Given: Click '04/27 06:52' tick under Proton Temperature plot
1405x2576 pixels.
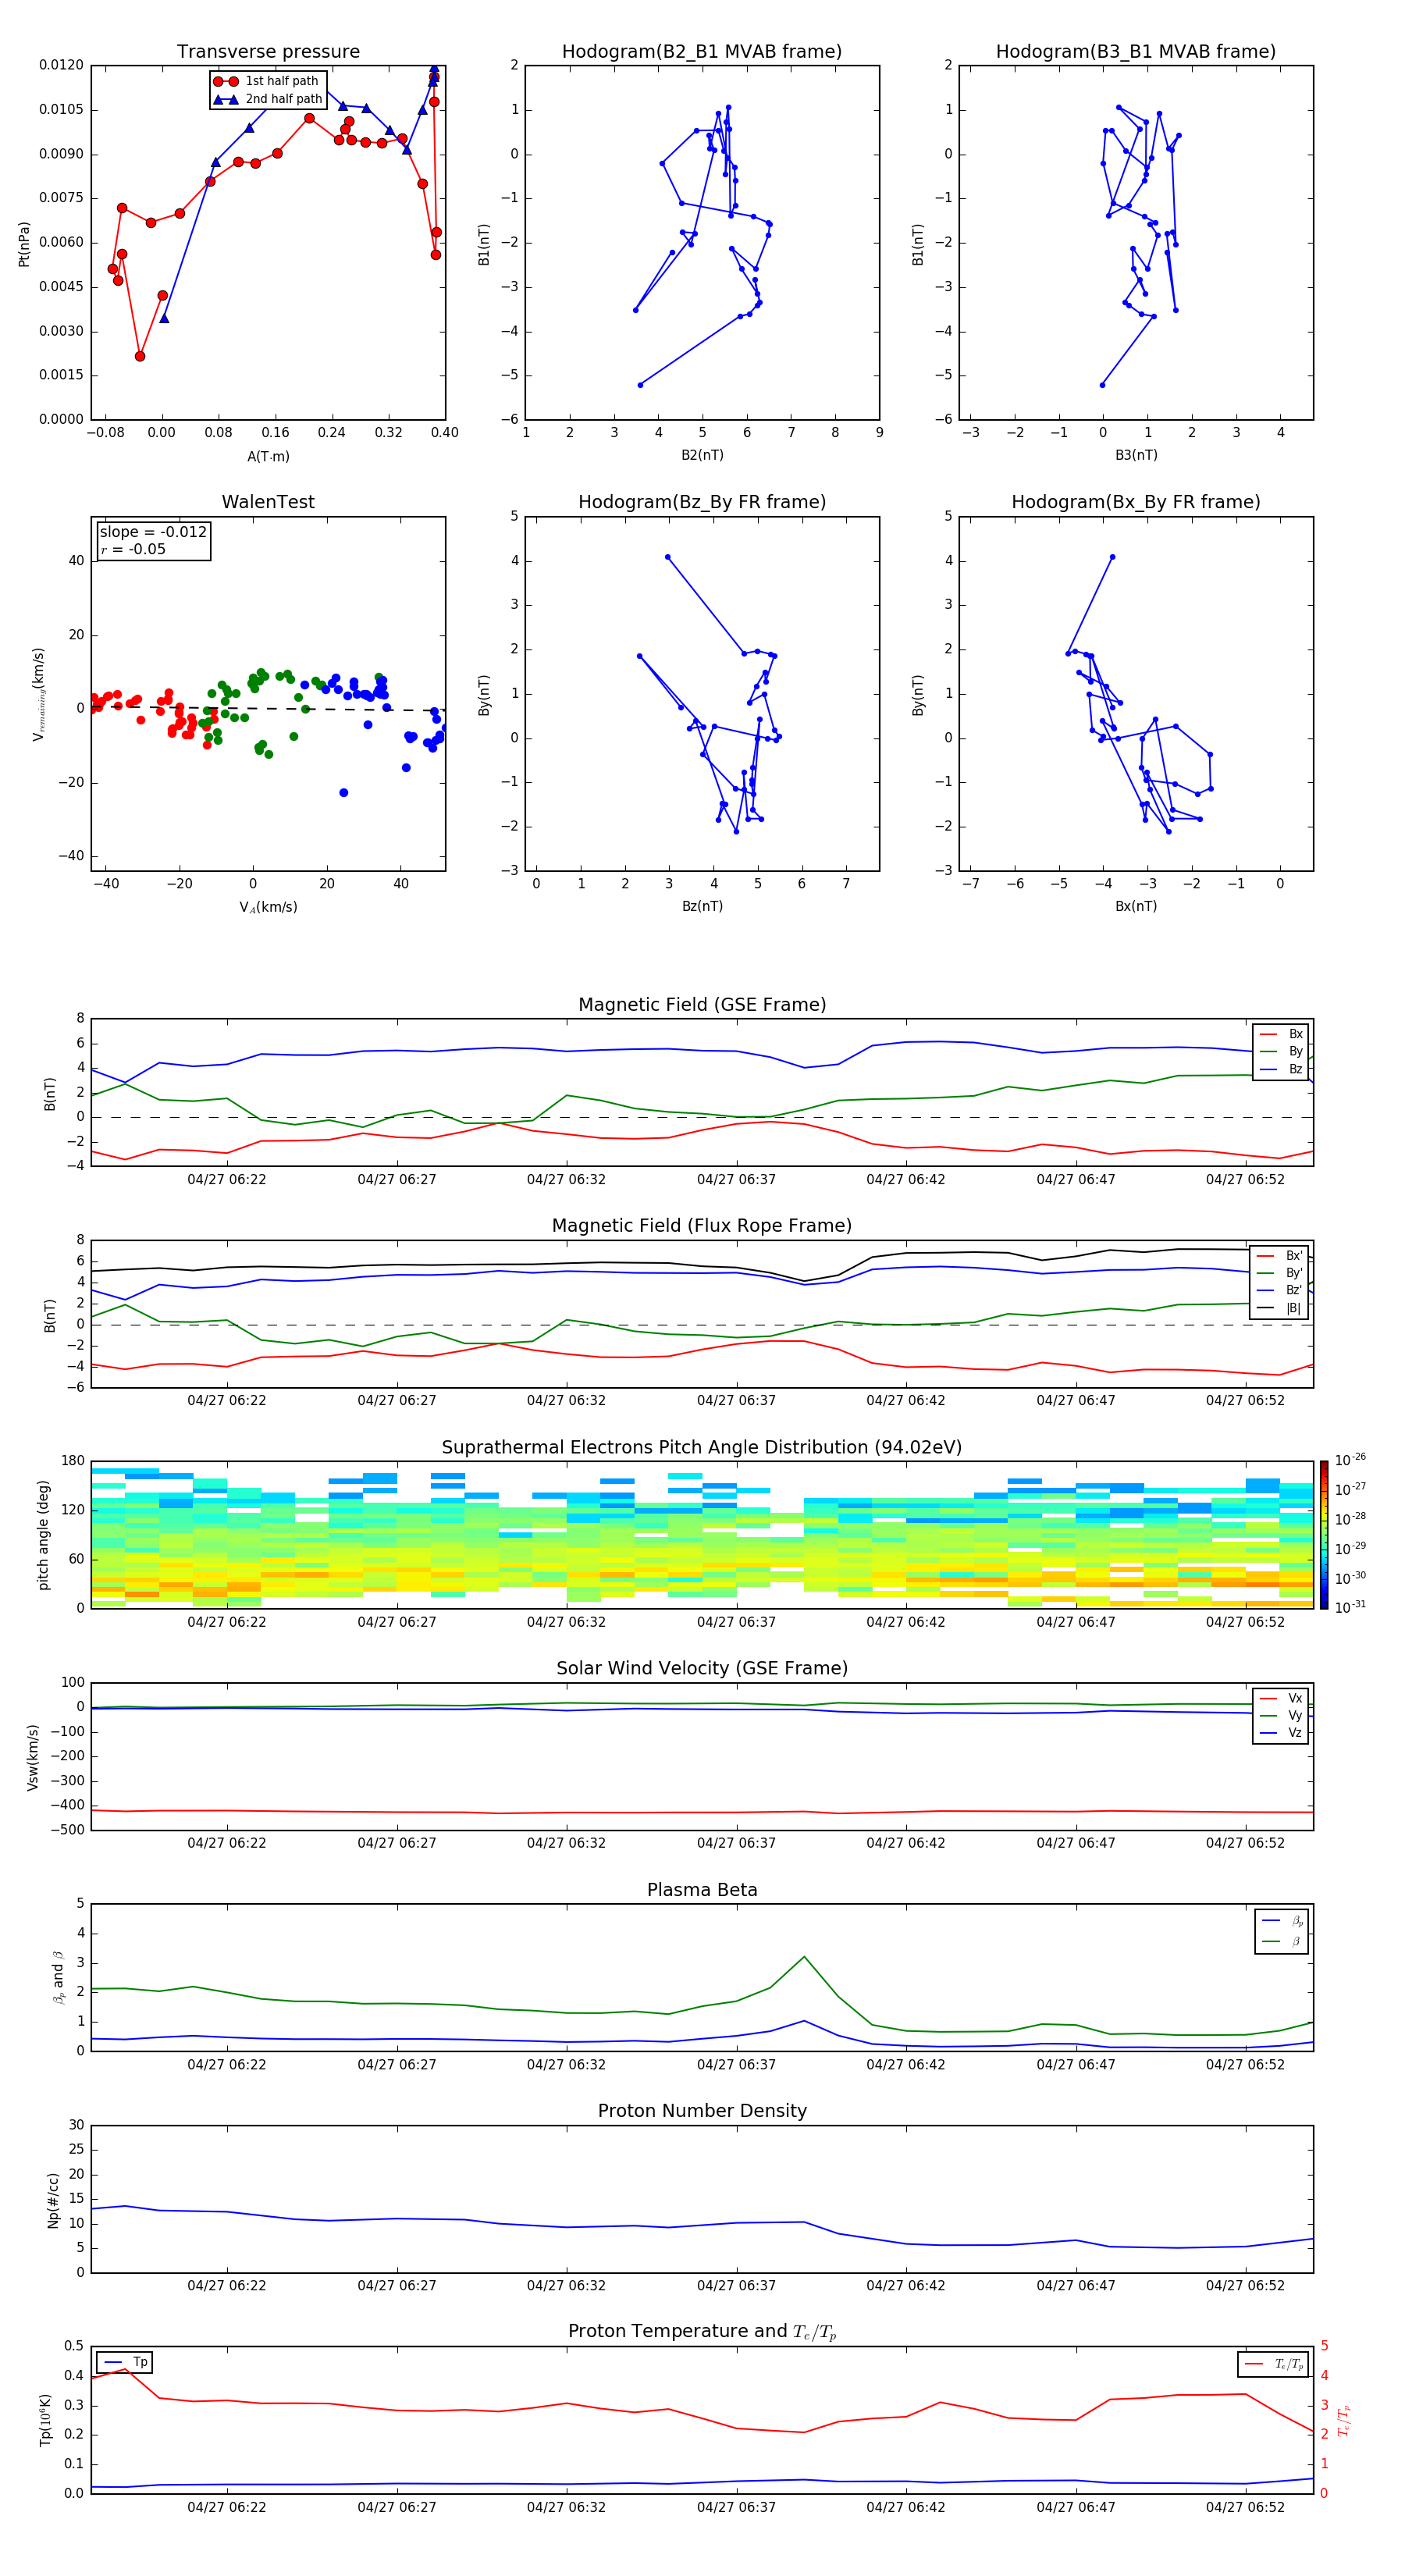Looking at the screenshot, I should click(x=1245, y=2507).
